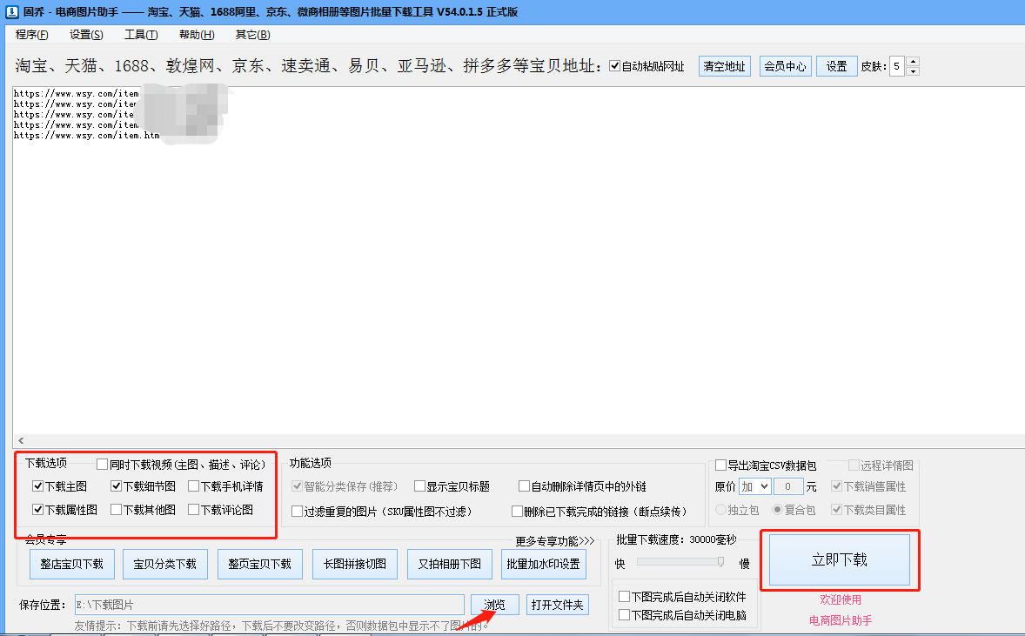Enable the 下载其他图 checkbox
Viewport: 1025px width, 636px height.
point(117,509)
